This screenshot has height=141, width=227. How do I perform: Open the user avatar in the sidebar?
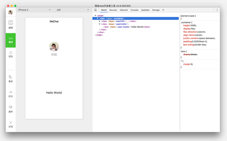click(x=11, y=12)
